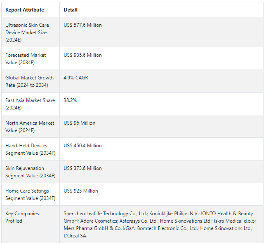Select the Hand-Held Devices Segment Value cell
Image resolution: width=266 pixels, height=244 pixels.
click(31, 149)
